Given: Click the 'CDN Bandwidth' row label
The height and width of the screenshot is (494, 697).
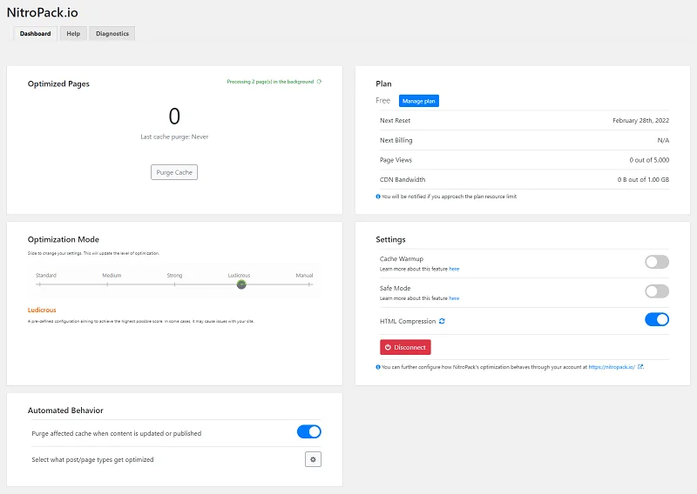Looking at the screenshot, I should 403,179.
